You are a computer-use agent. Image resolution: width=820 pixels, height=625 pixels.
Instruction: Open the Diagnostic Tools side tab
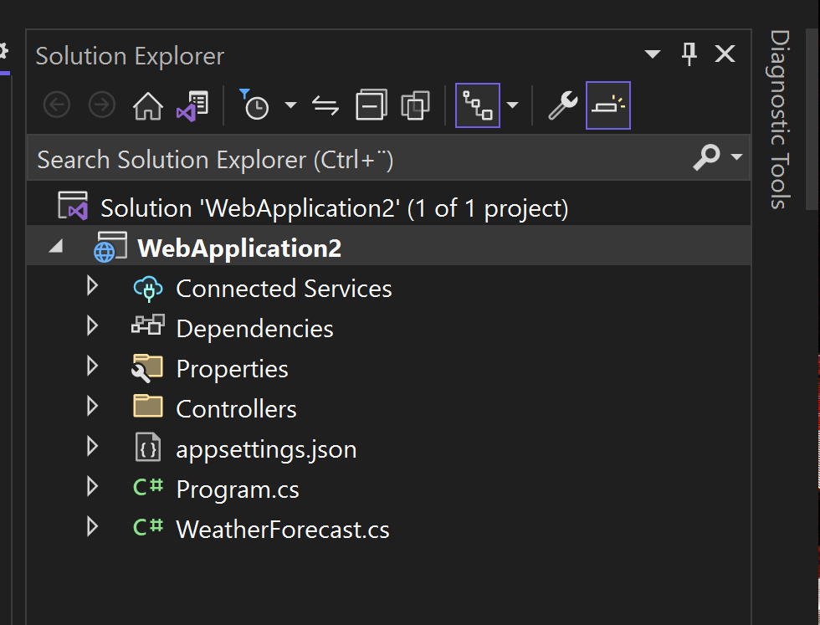[779, 120]
